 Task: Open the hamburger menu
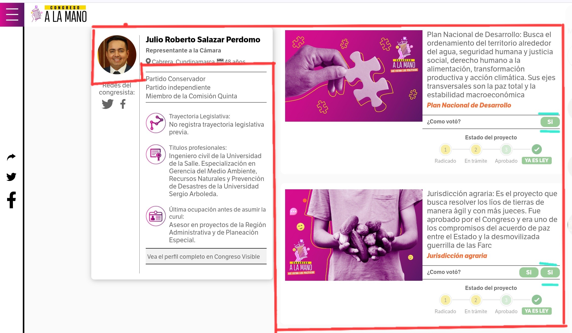pyautogui.click(x=12, y=14)
